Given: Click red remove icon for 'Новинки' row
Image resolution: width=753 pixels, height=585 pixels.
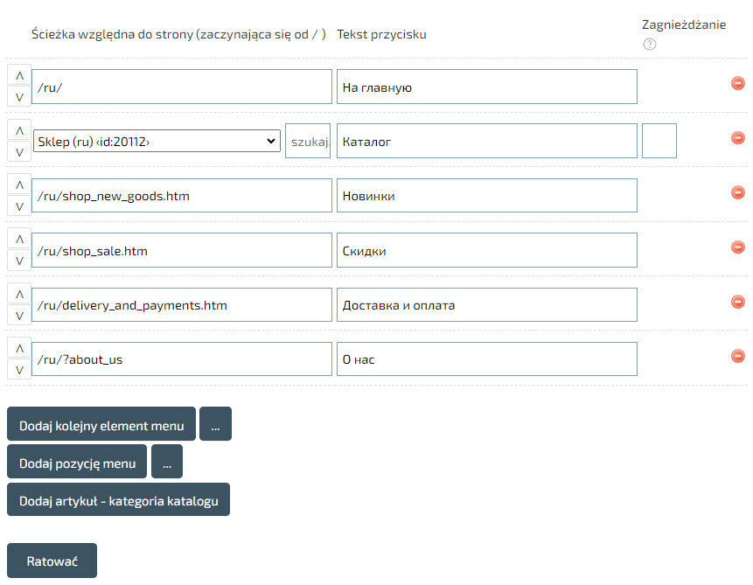Looking at the screenshot, I should pos(737,192).
